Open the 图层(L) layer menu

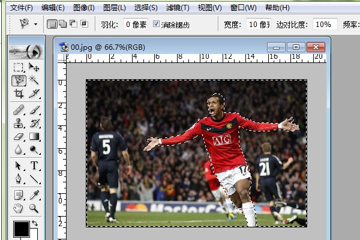point(114,8)
